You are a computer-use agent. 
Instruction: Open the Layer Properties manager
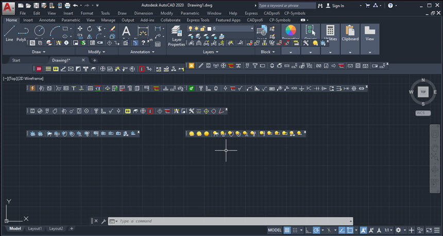coord(177,36)
